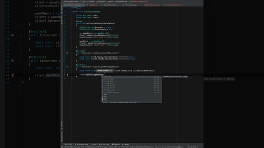Click the Change Unity link in the status bar

193,147
